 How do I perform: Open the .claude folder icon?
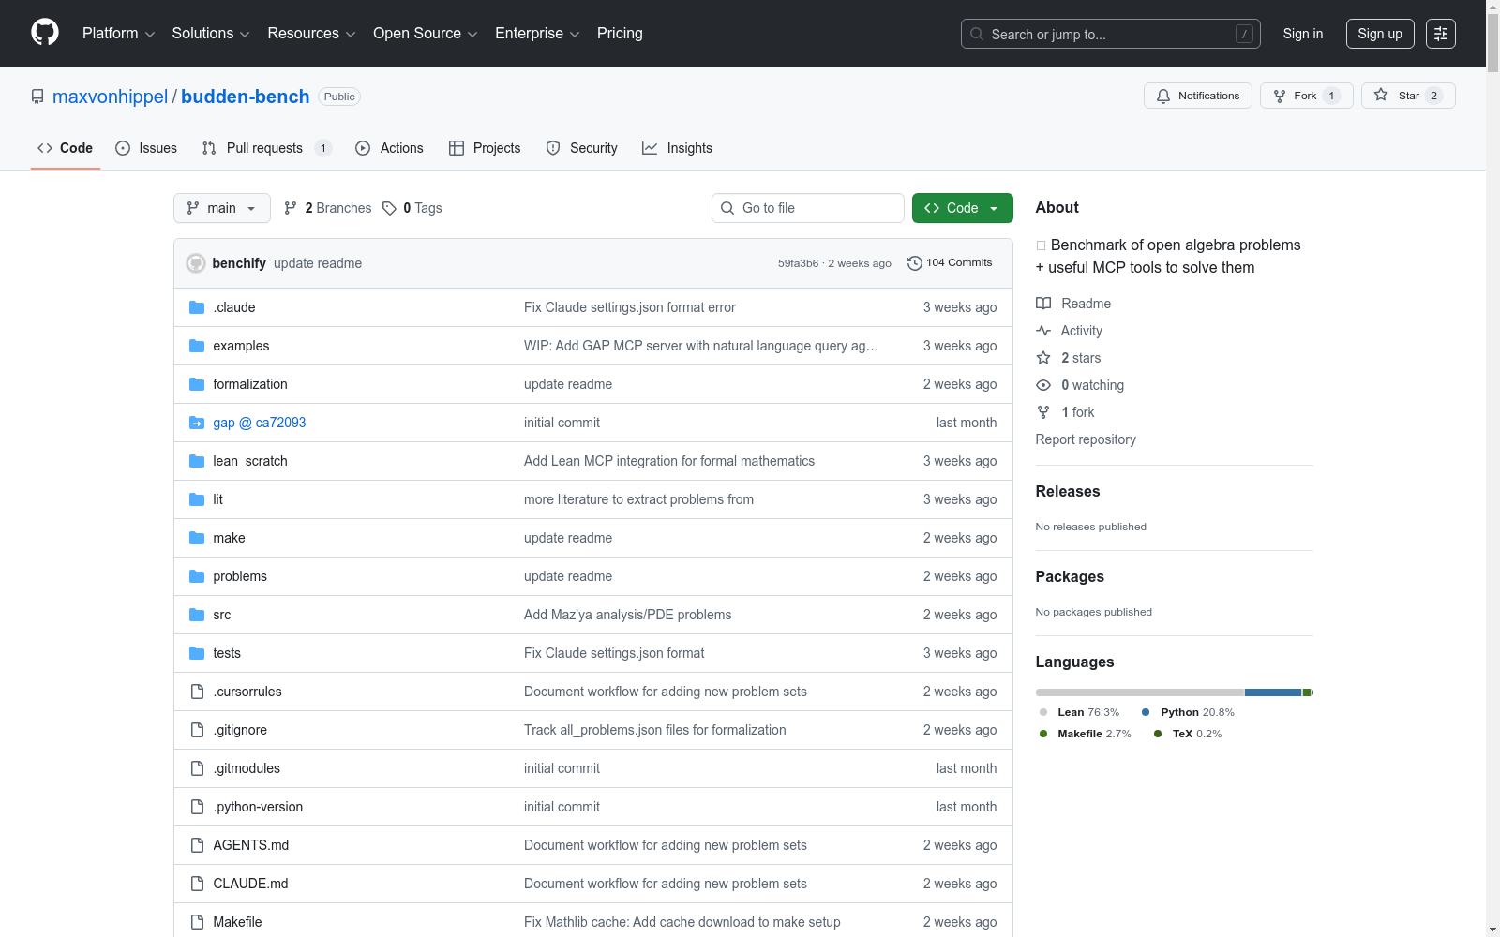coord(197,307)
